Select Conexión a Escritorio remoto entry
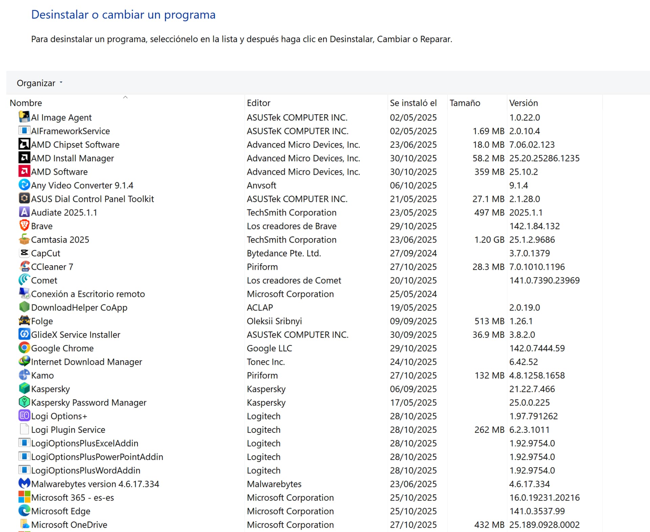The image size is (650, 532). tap(88, 294)
